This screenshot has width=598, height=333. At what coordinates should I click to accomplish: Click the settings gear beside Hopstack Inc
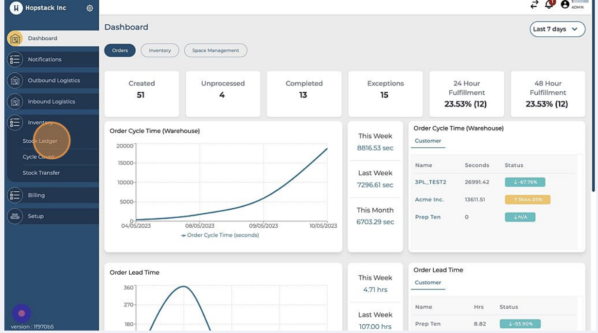[x=89, y=8]
